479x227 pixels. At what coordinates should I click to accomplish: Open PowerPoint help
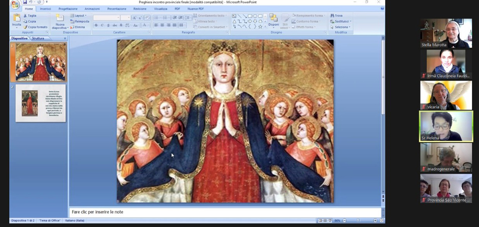point(382,9)
